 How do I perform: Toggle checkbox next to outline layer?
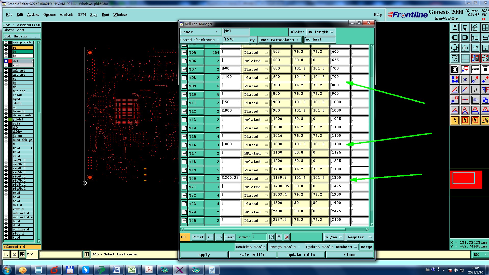6,91
